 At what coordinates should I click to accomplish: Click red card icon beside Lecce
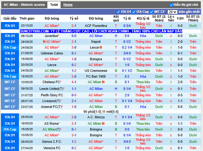click(x=101, y=48)
